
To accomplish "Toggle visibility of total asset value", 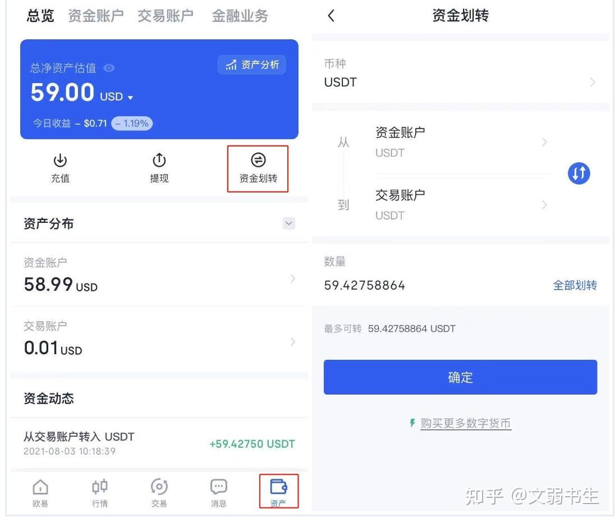I will click(108, 68).
